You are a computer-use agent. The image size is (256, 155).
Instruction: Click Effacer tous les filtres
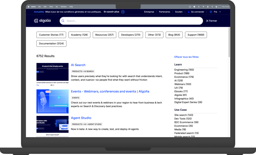(x=186, y=57)
